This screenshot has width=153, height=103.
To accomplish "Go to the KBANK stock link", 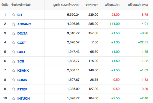I will (23, 71).
